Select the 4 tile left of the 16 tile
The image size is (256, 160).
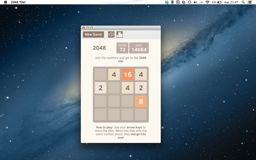tap(114, 75)
